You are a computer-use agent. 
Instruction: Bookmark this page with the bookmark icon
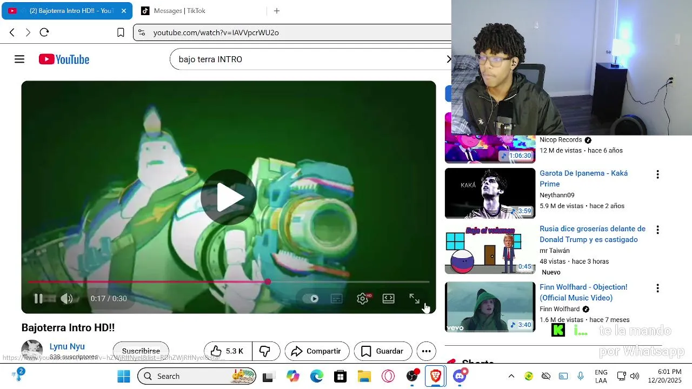[121, 32]
